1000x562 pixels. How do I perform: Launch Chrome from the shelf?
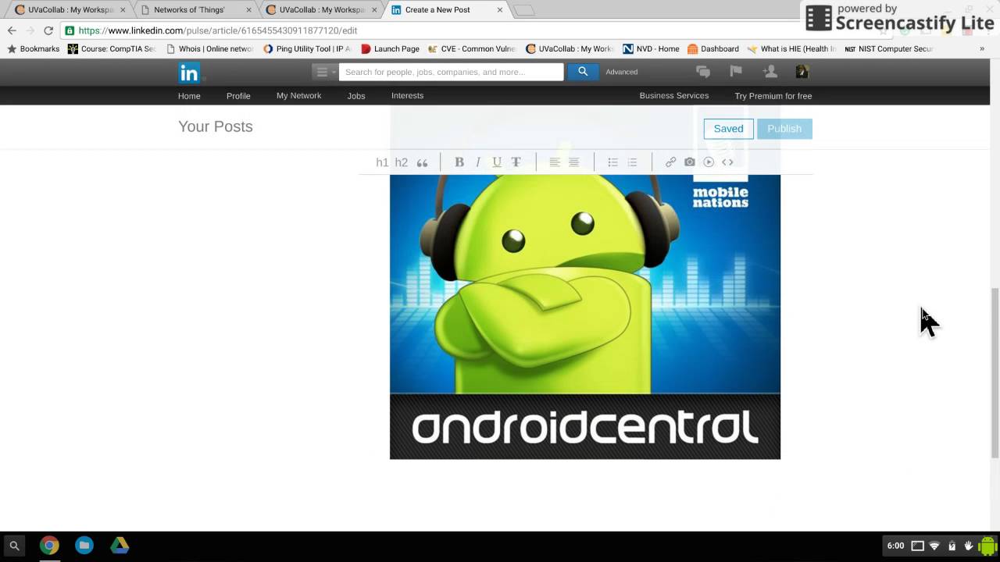pyautogui.click(x=49, y=546)
